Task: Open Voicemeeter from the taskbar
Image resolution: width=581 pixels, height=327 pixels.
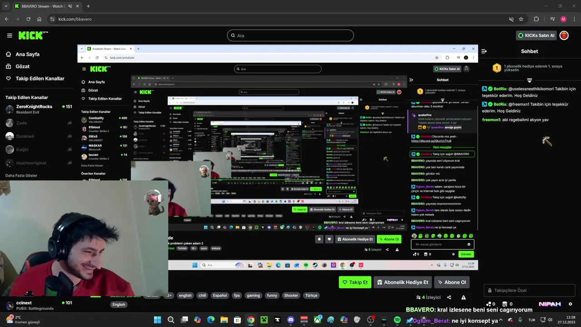Action: [304, 320]
